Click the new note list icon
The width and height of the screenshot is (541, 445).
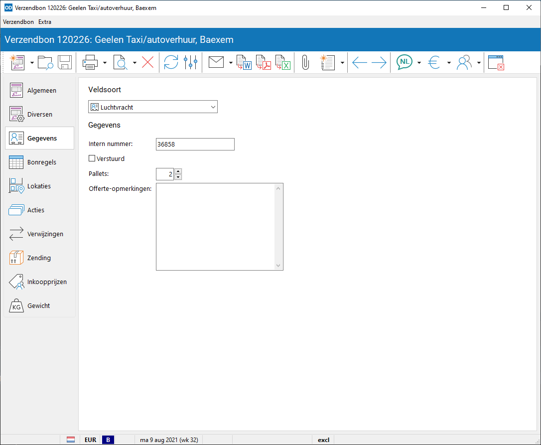(327, 62)
